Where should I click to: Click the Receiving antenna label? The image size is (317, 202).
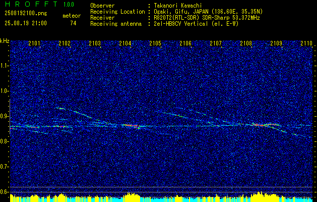coord(116,24)
